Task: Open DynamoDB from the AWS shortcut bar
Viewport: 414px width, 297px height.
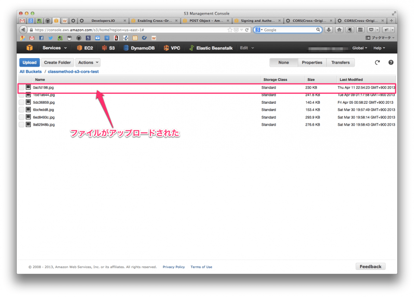Action: 139,48
